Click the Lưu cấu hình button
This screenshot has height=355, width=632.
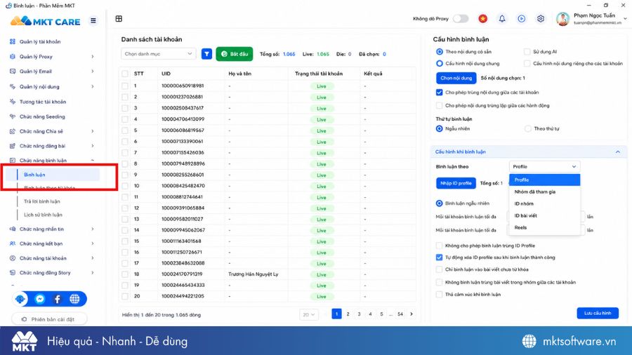coord(598,313)
